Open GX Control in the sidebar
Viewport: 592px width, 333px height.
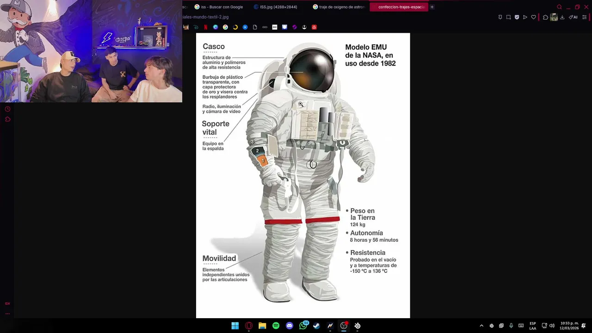tap(7, 303)
